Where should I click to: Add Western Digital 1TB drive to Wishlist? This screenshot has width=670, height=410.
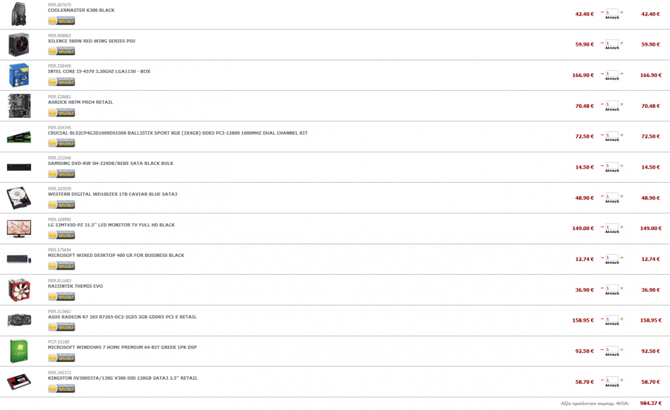[61, 204]
